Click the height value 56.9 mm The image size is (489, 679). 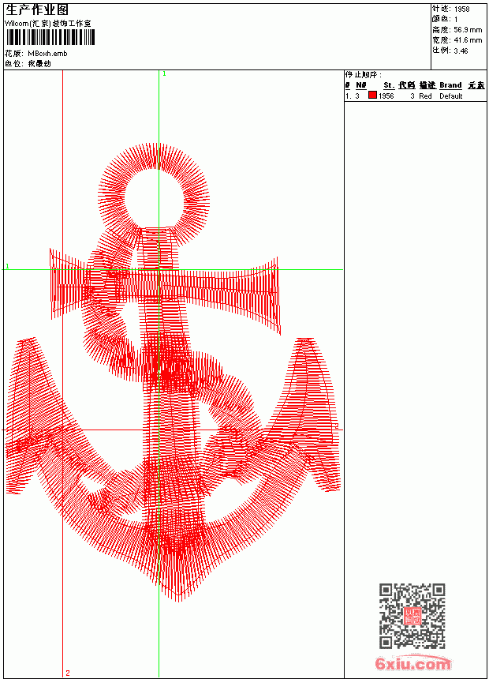468,30
